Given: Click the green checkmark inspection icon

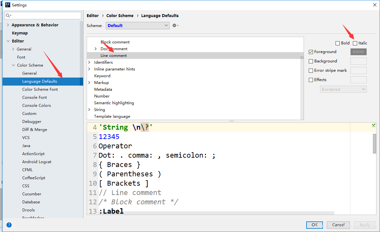Looking at the screenshot, I should tap(374, 125).
